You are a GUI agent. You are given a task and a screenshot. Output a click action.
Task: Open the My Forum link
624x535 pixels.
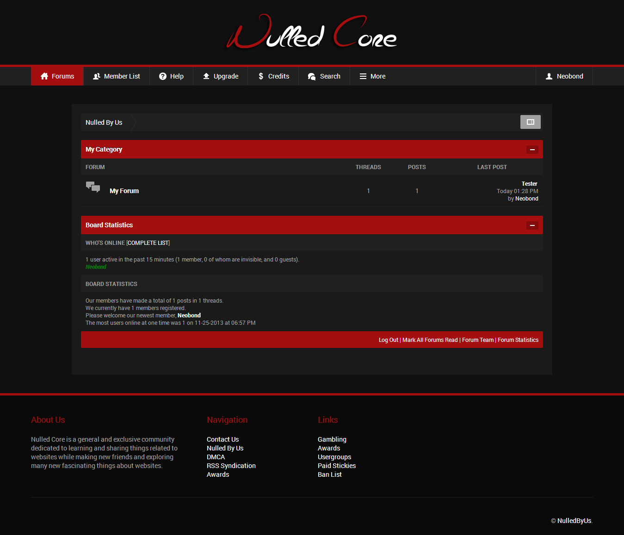point(124,191)
